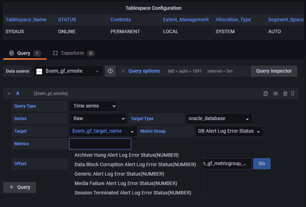Duplicate query A using copy icon

[x=266, y=94]
